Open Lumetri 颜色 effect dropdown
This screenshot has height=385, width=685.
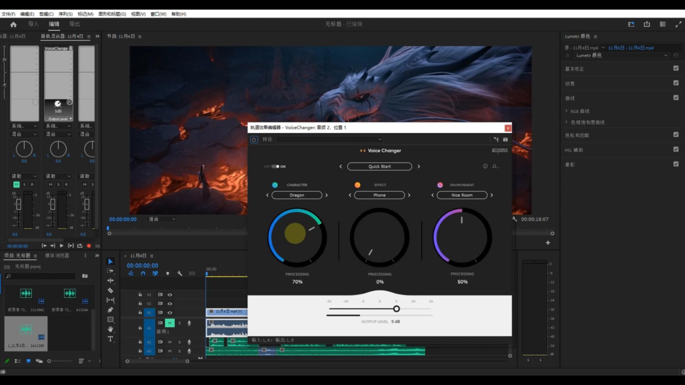click(x=621, y=55)
